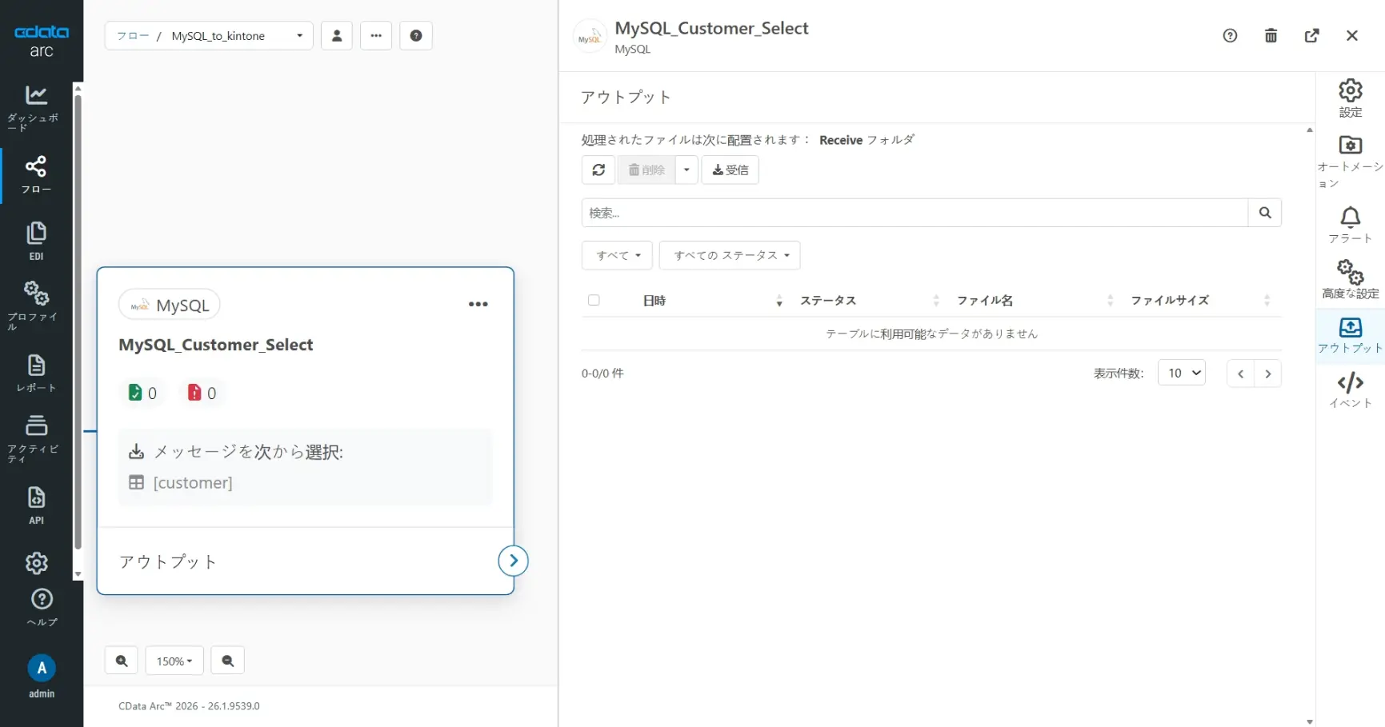This screenshot has width=1385, height=727.
Task: Switch to the イベント panel
Action: (1350, 389)
